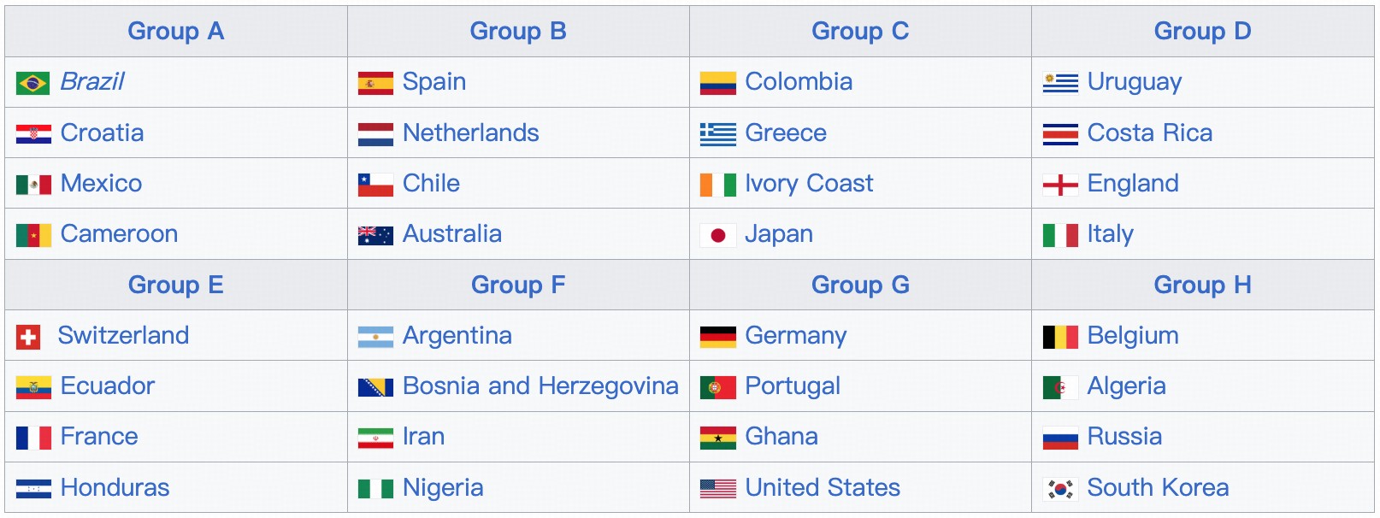The image size is (1380, 518).
Task: Select the Ivory Coast link
Action: click(x=809, y=184)
